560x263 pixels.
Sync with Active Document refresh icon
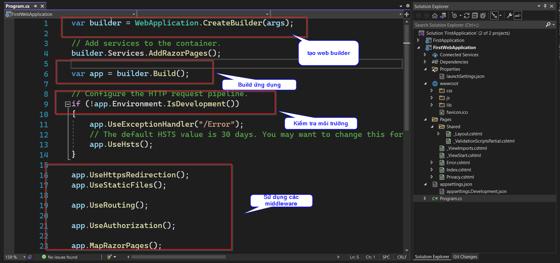pos(467,16)
